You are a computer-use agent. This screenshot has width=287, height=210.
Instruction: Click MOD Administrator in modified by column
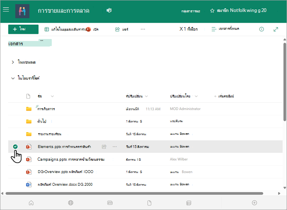click(185, 109)
